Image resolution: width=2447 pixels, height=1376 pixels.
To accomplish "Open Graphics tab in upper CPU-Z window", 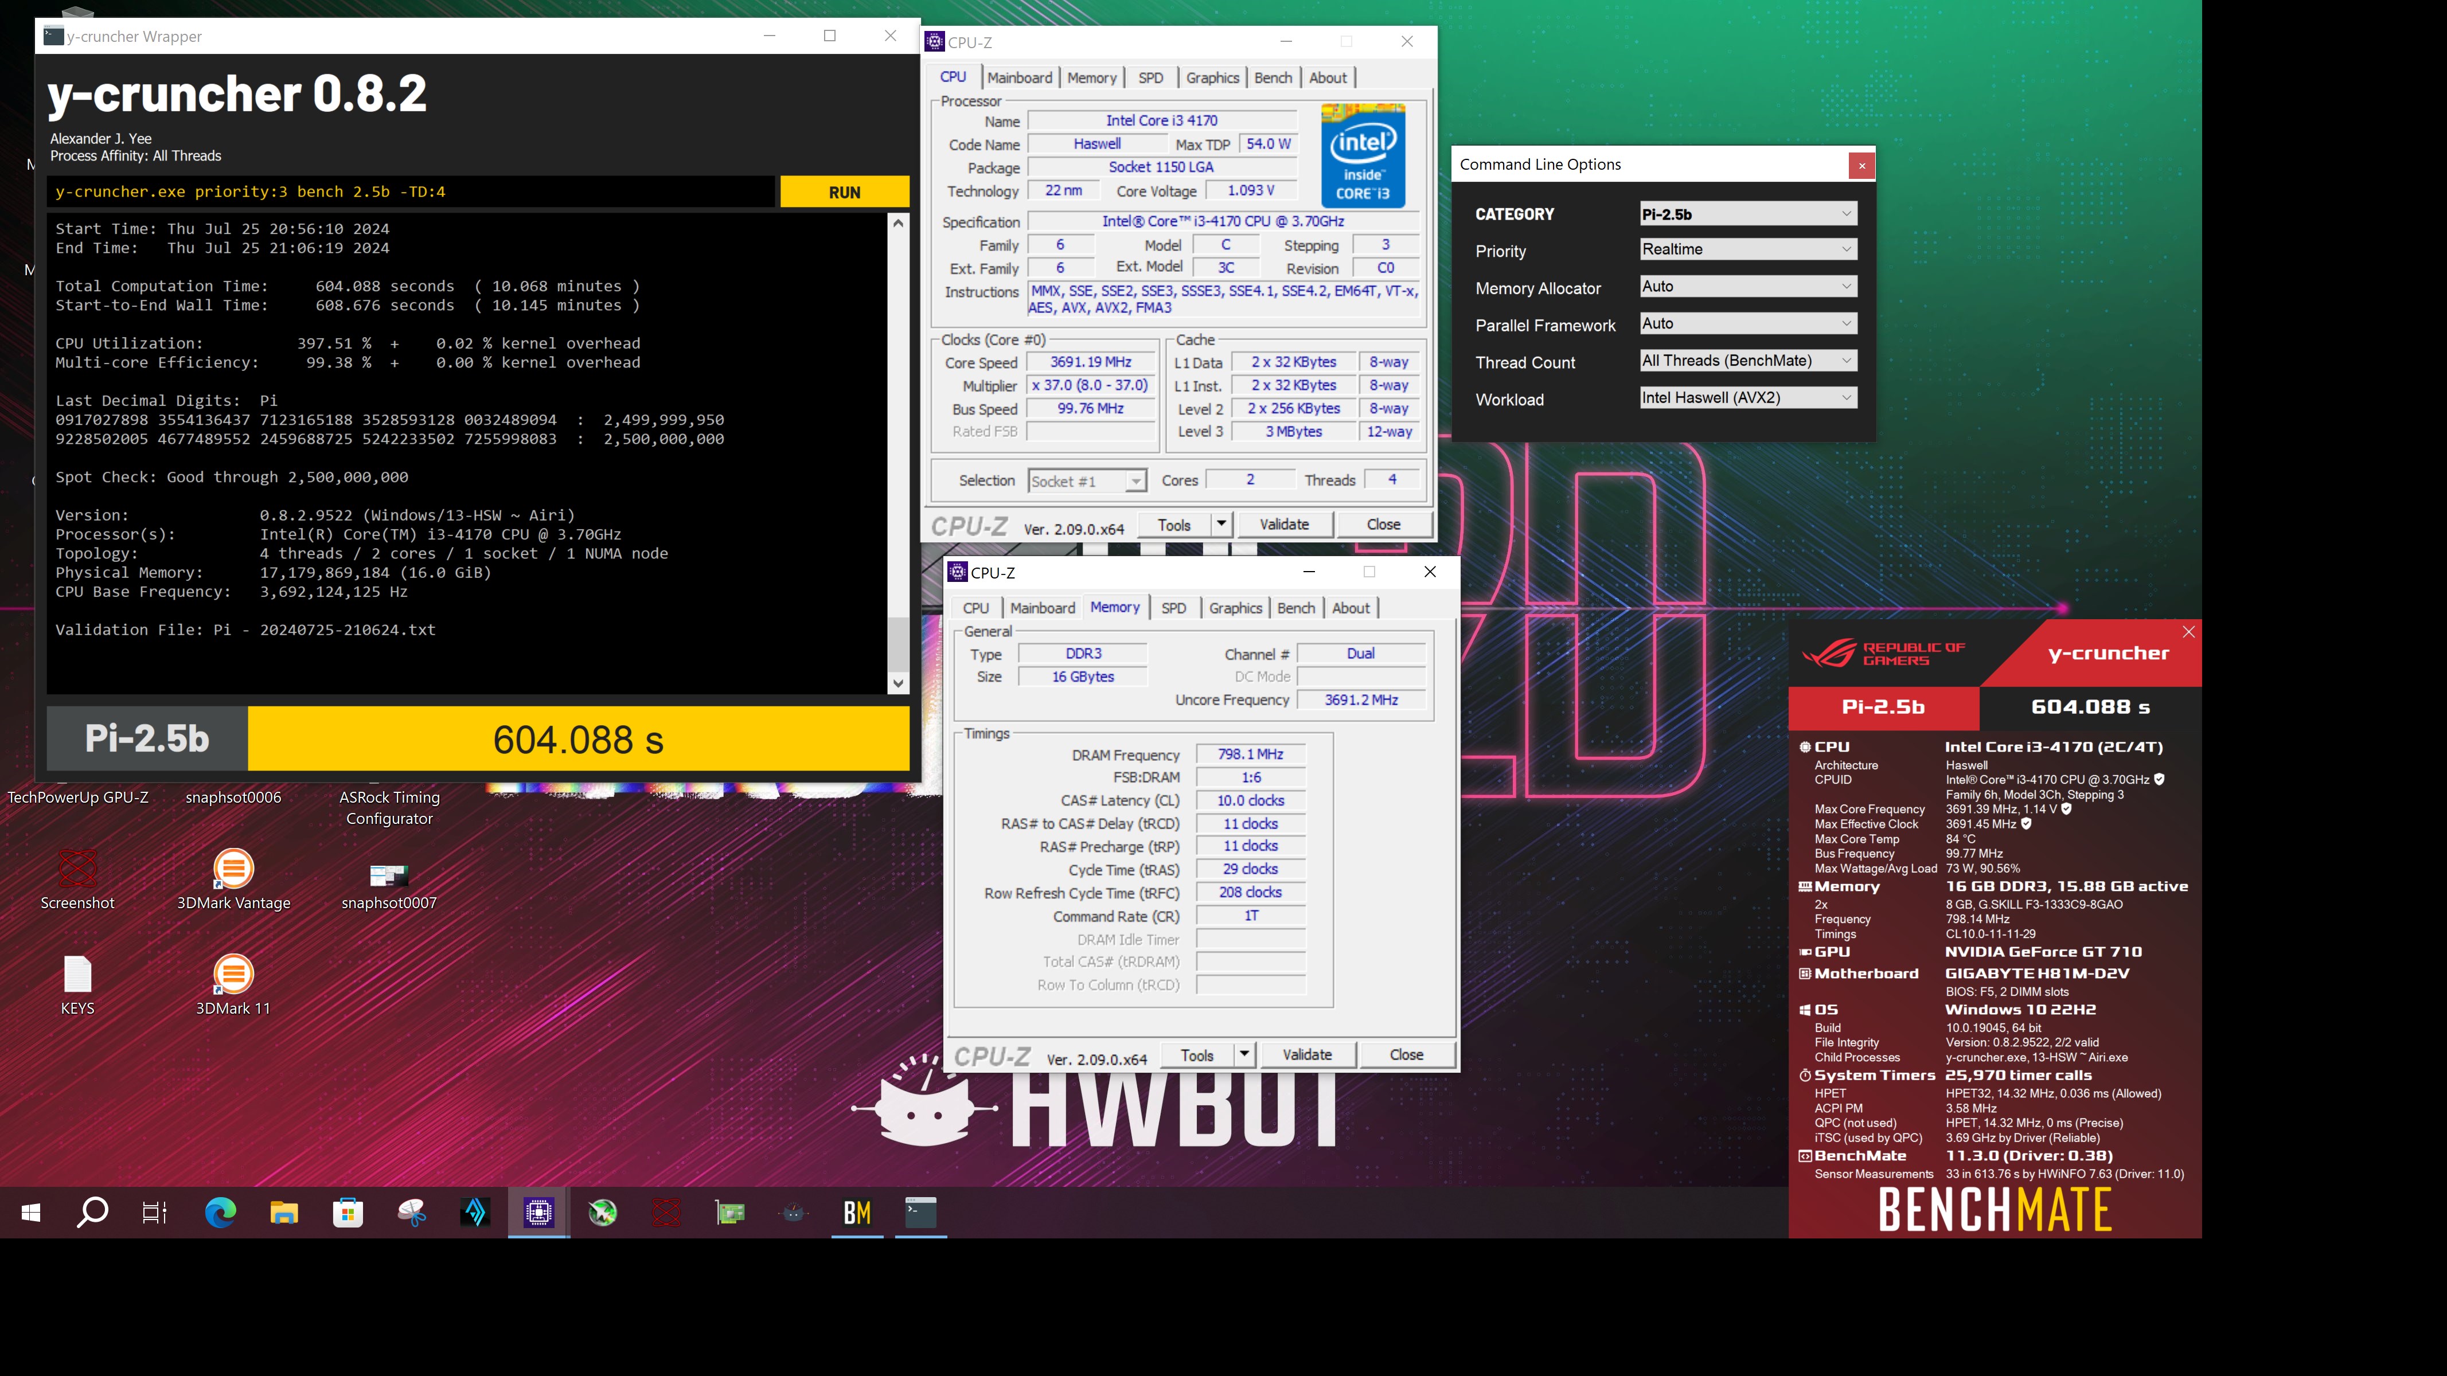I will 1212,78.
